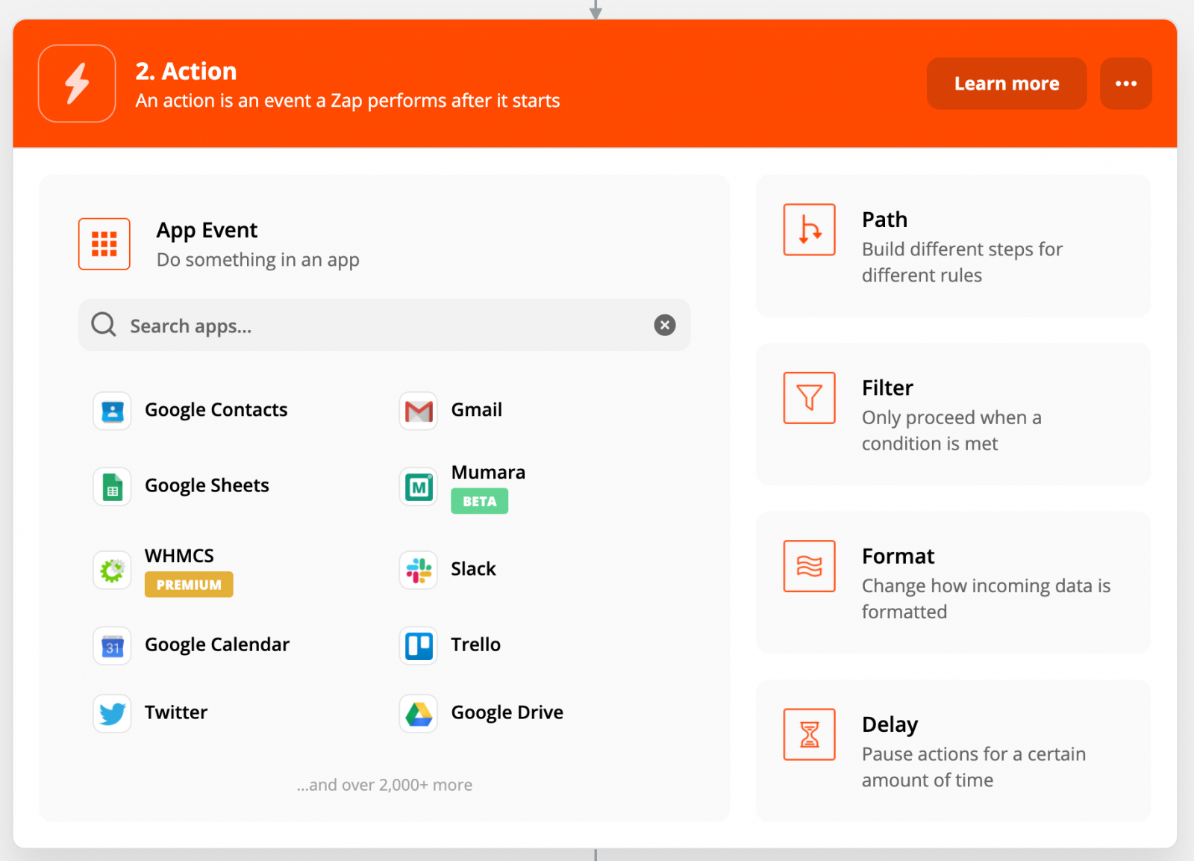This screenshot has width=1194, height=861.
Task: Select the Trello board icon
Action: tap(418, 645)
